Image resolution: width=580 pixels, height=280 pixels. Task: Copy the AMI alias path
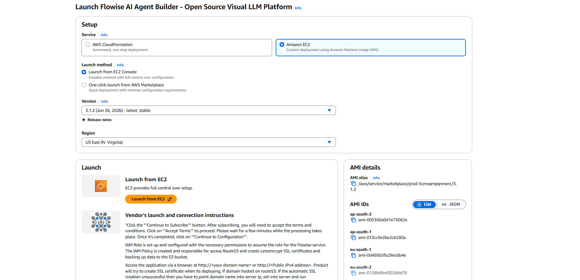[x=353, y=184]
